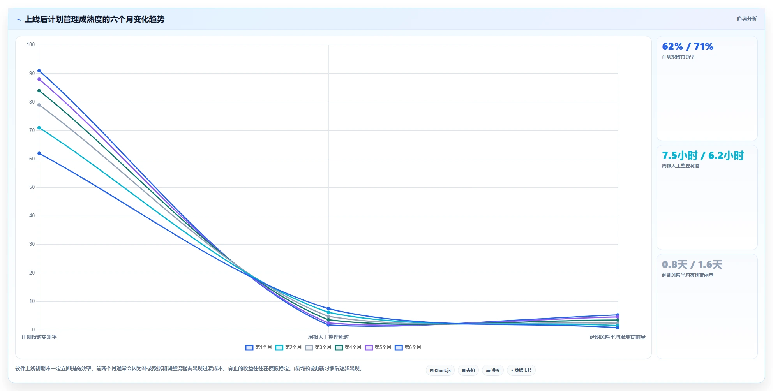Click the y-axis tick label 30

pos(32,244)
